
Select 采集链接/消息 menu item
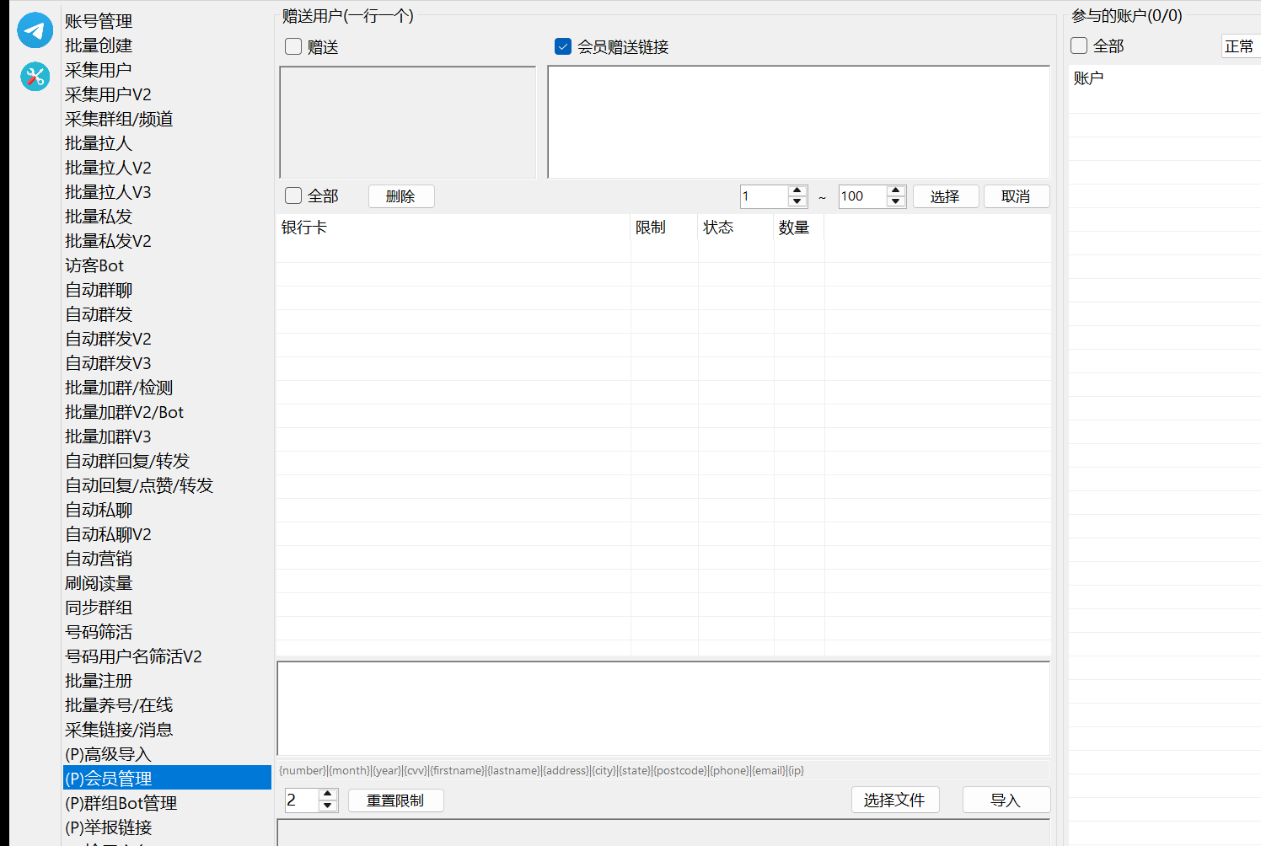click(x=119, y=730)
